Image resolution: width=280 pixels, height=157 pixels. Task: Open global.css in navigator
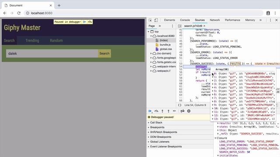(x=166, y=49)
